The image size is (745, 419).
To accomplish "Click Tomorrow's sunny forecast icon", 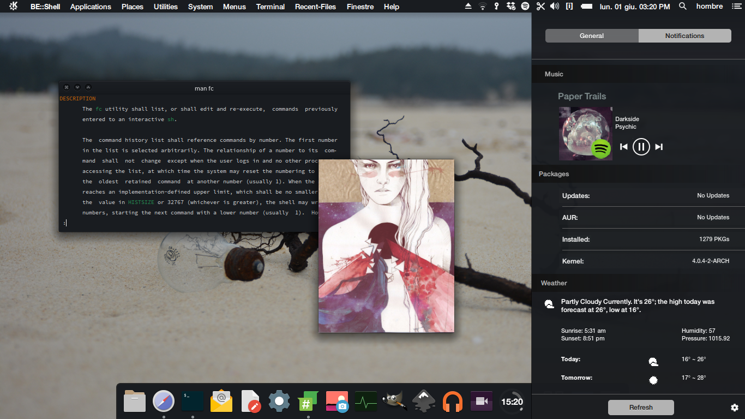I will click(653, 380).
